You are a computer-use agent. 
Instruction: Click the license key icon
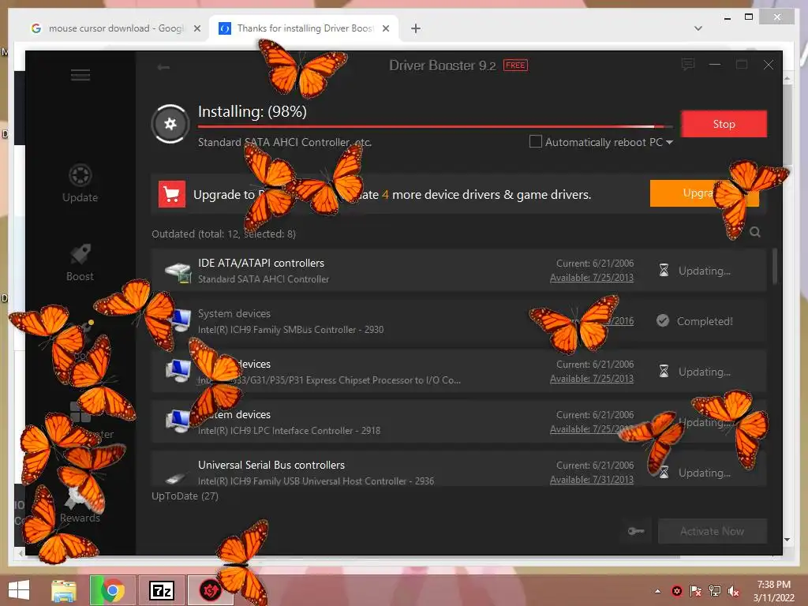tap(636, 531)
